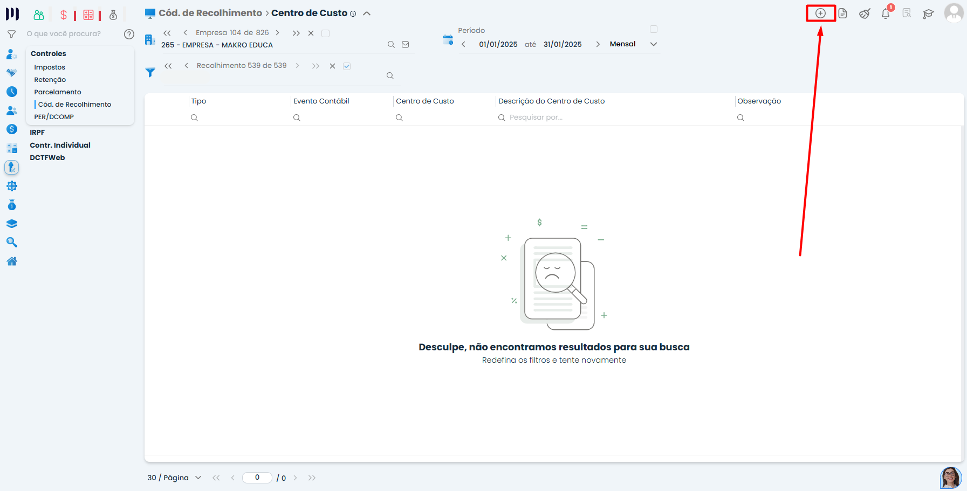Open the DCTFWeb section
The image size is (967, 491).
coord(47,158)
